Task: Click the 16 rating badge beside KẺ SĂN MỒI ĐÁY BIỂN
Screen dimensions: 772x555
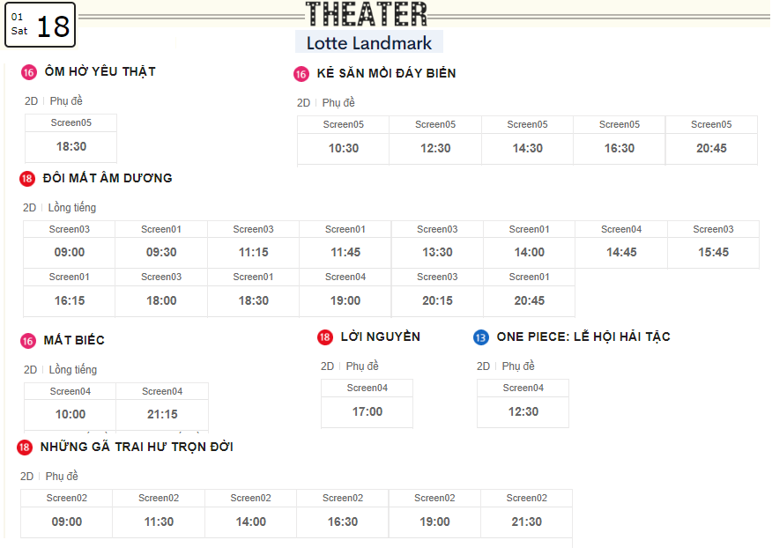Action: 301,74
